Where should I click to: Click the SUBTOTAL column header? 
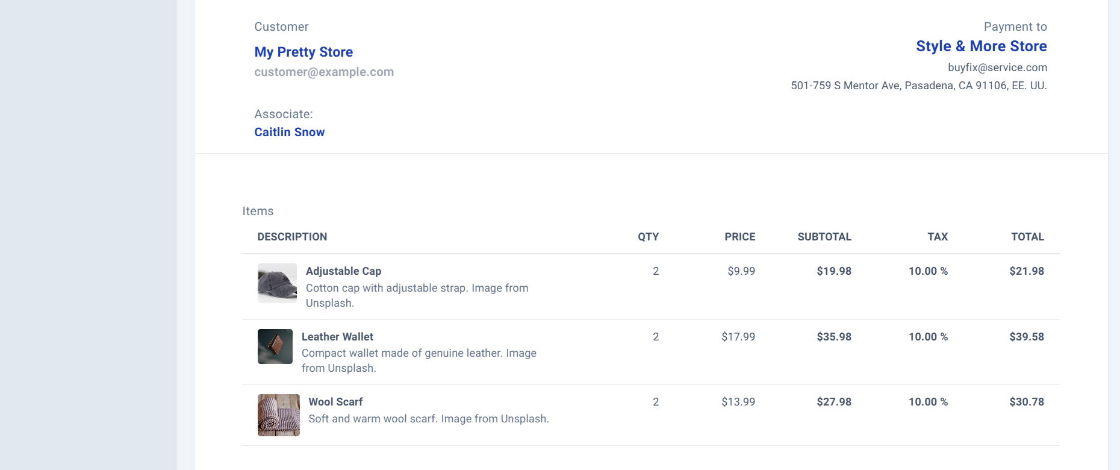[824, 237]
